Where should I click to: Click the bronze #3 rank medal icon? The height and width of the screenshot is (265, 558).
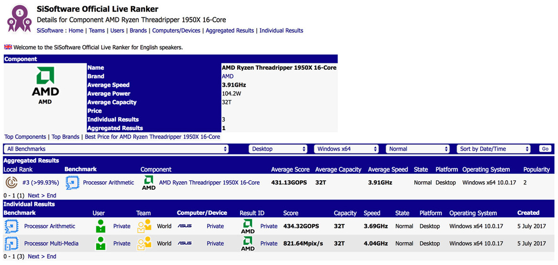point(12,183)
